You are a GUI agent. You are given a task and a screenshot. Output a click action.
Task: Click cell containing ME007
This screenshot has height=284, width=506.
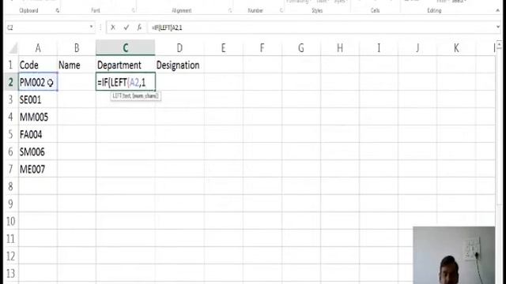(x=38, y=170)
